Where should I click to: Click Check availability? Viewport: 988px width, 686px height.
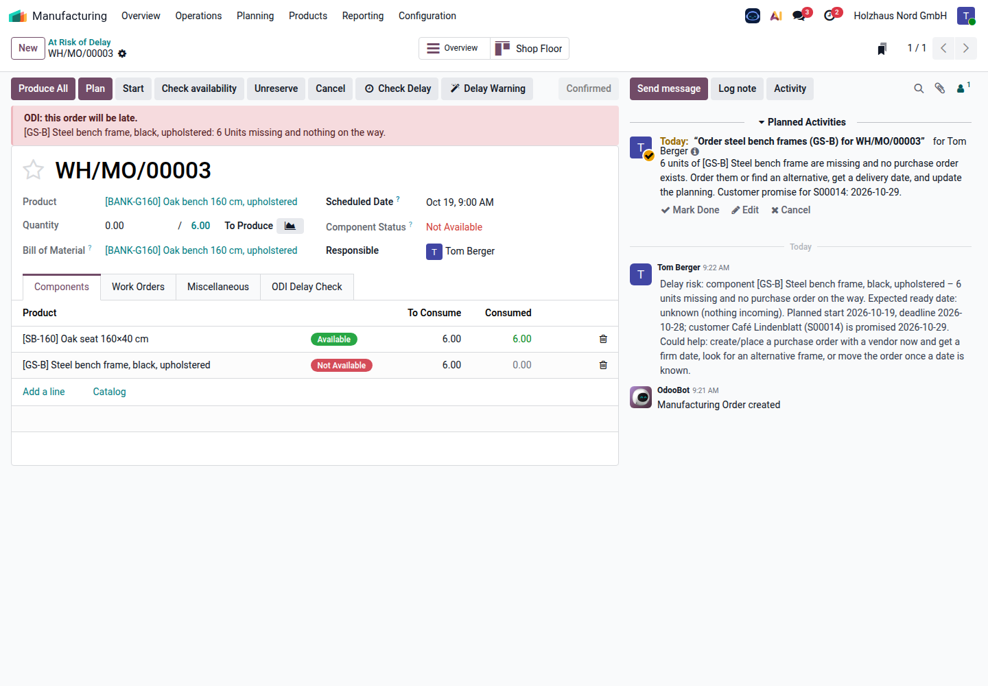point(199,88)
